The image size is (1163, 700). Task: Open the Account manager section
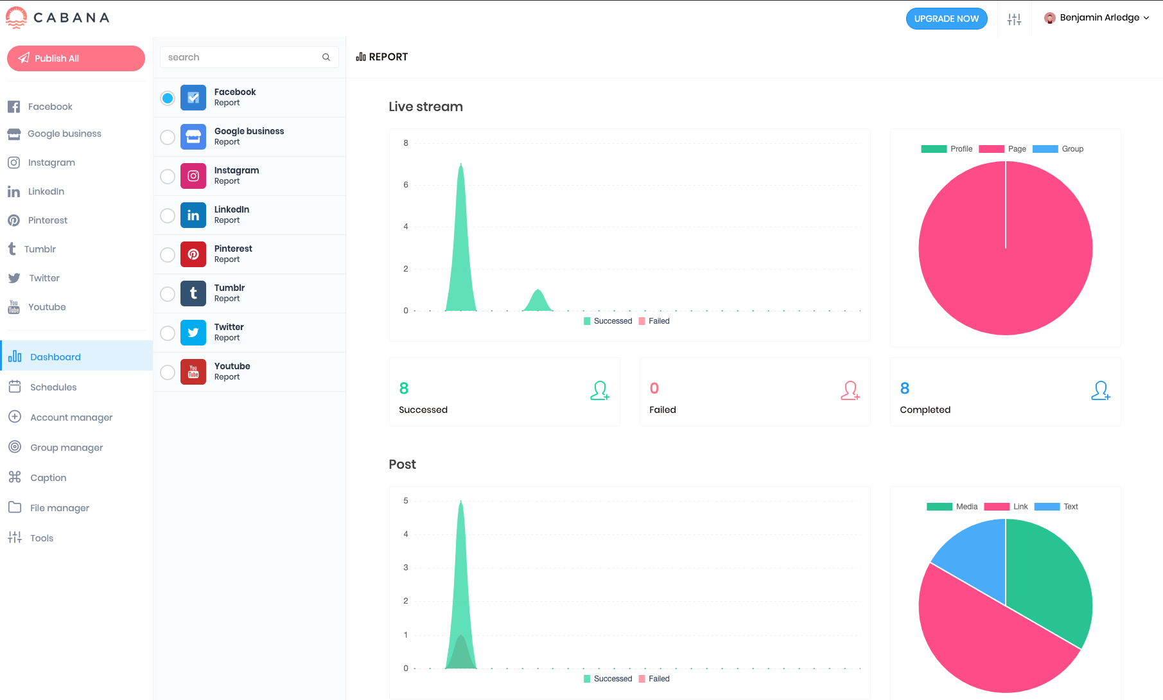71,417
